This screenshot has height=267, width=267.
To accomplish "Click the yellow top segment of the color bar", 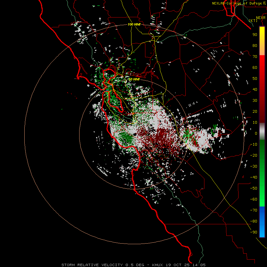I will (x=262, y=41).
